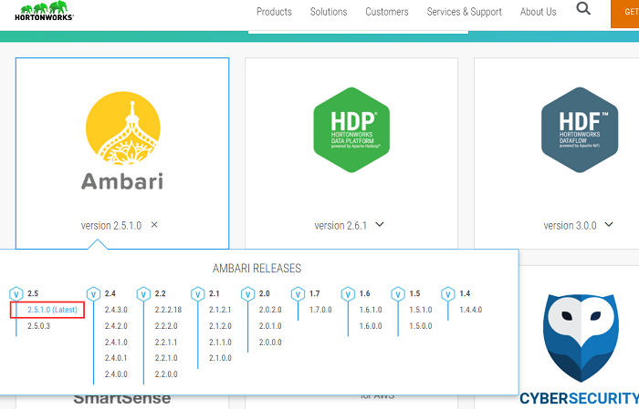Image resolution: width=639 pixels, height=409 pixels.
Task: Click the version icon beside 2.0
Action: click(247, 293)
